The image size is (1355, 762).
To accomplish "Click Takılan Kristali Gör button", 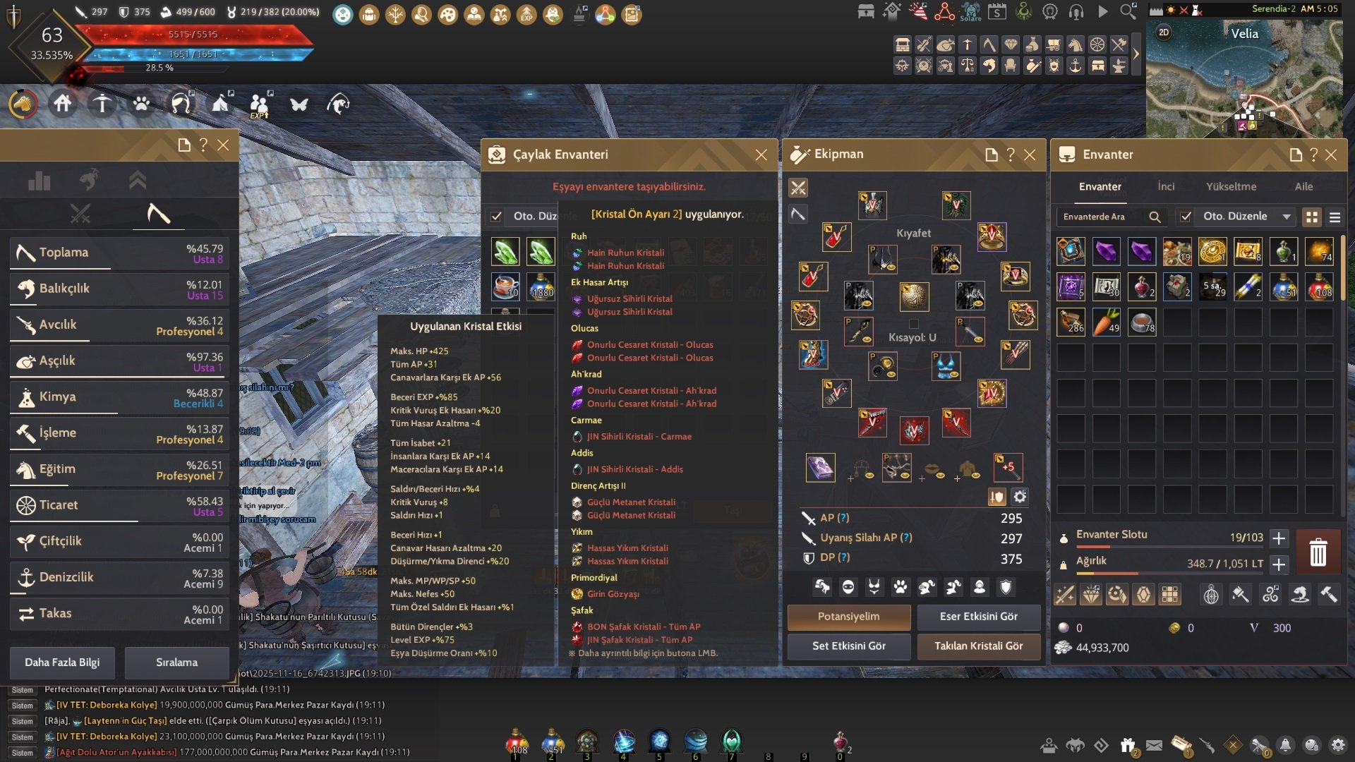I will click(978, 646).
